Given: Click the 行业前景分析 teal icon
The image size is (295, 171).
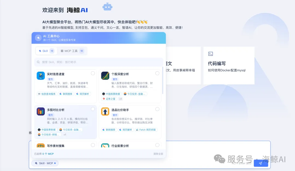Looking at the screenshot, I should [105, 145].
